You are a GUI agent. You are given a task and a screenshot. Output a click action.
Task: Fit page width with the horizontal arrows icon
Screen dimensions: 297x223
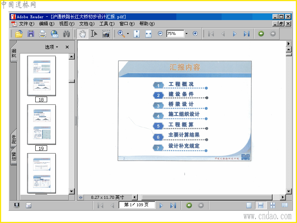pyautogui.click(x=148, y=34)
